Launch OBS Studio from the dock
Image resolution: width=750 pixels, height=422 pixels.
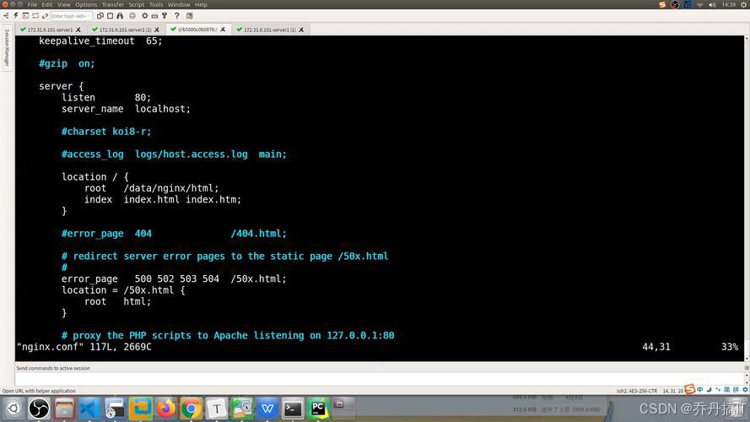click(x=39, y=408)
